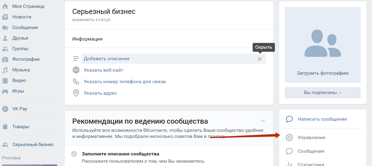The image size is (372, 166).
Task: Click изменить статус under community name
Action: click(91, 20)
